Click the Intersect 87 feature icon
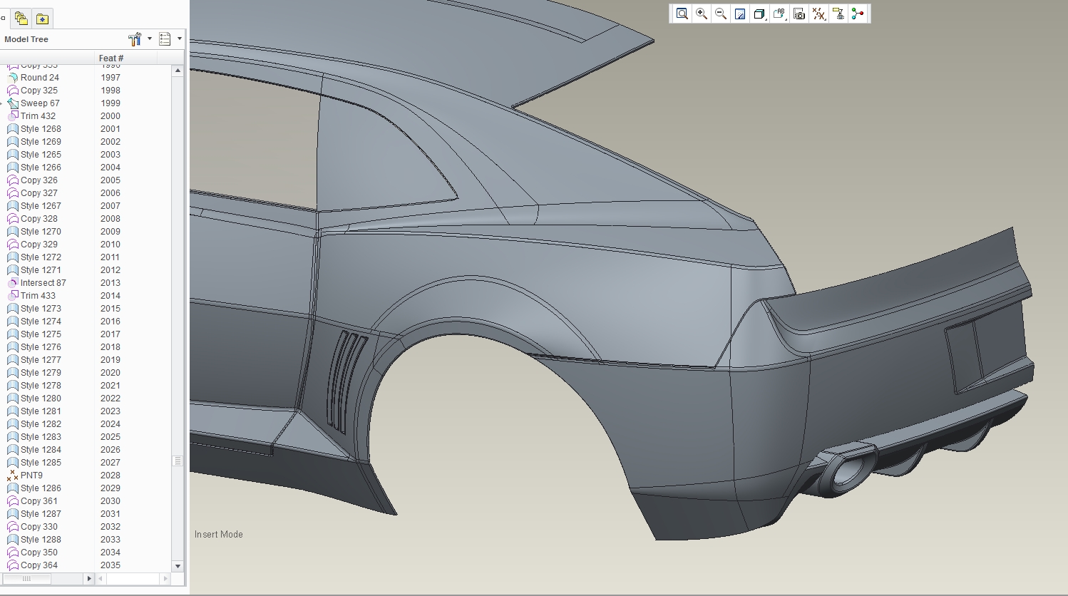 13,283
